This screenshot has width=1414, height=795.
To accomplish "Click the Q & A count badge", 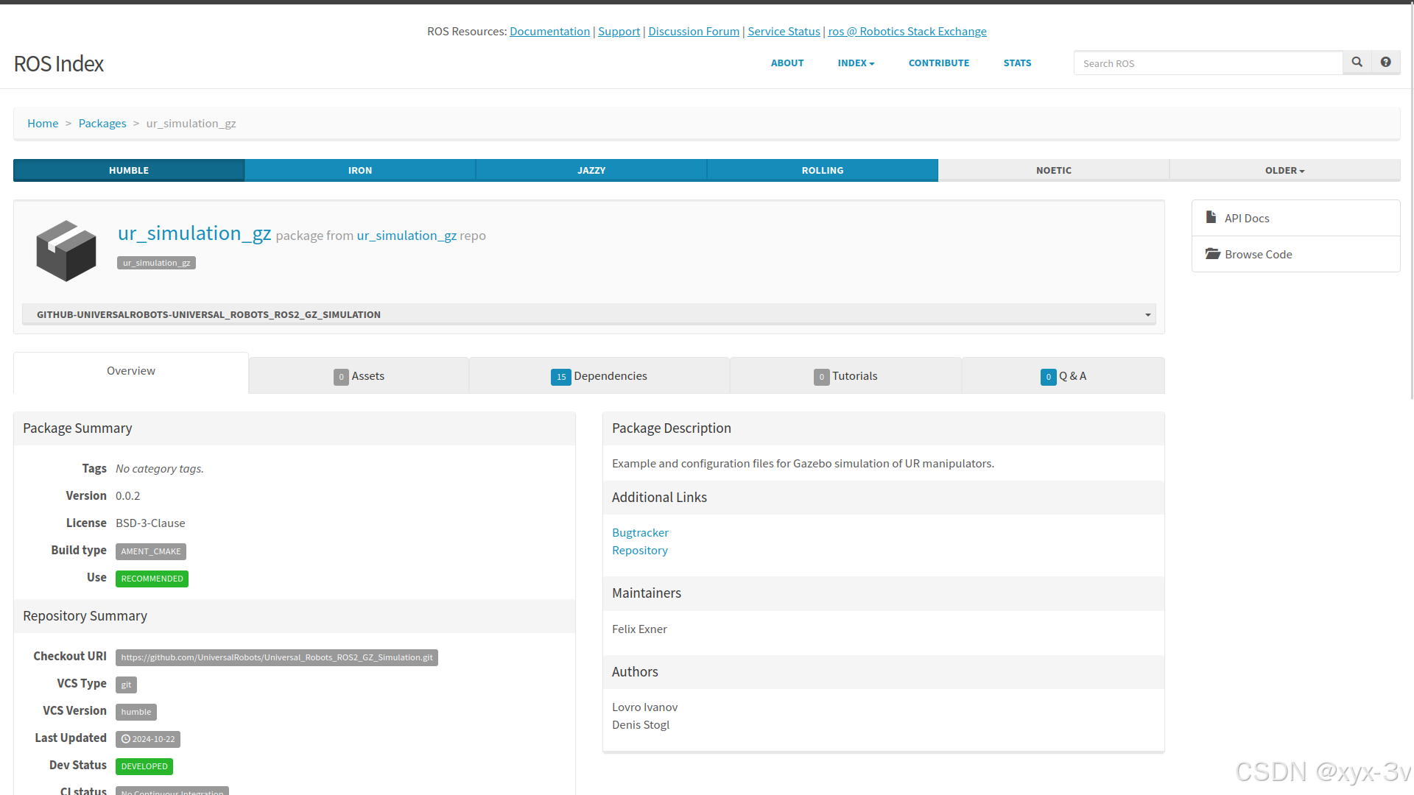I will pos(1048,377).
